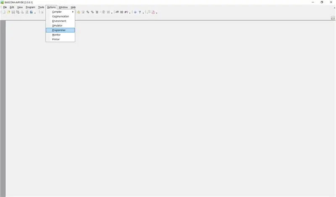This screenshot has height=197, width=336.
Task: Open the Help menu
Action: pos(73,7)
